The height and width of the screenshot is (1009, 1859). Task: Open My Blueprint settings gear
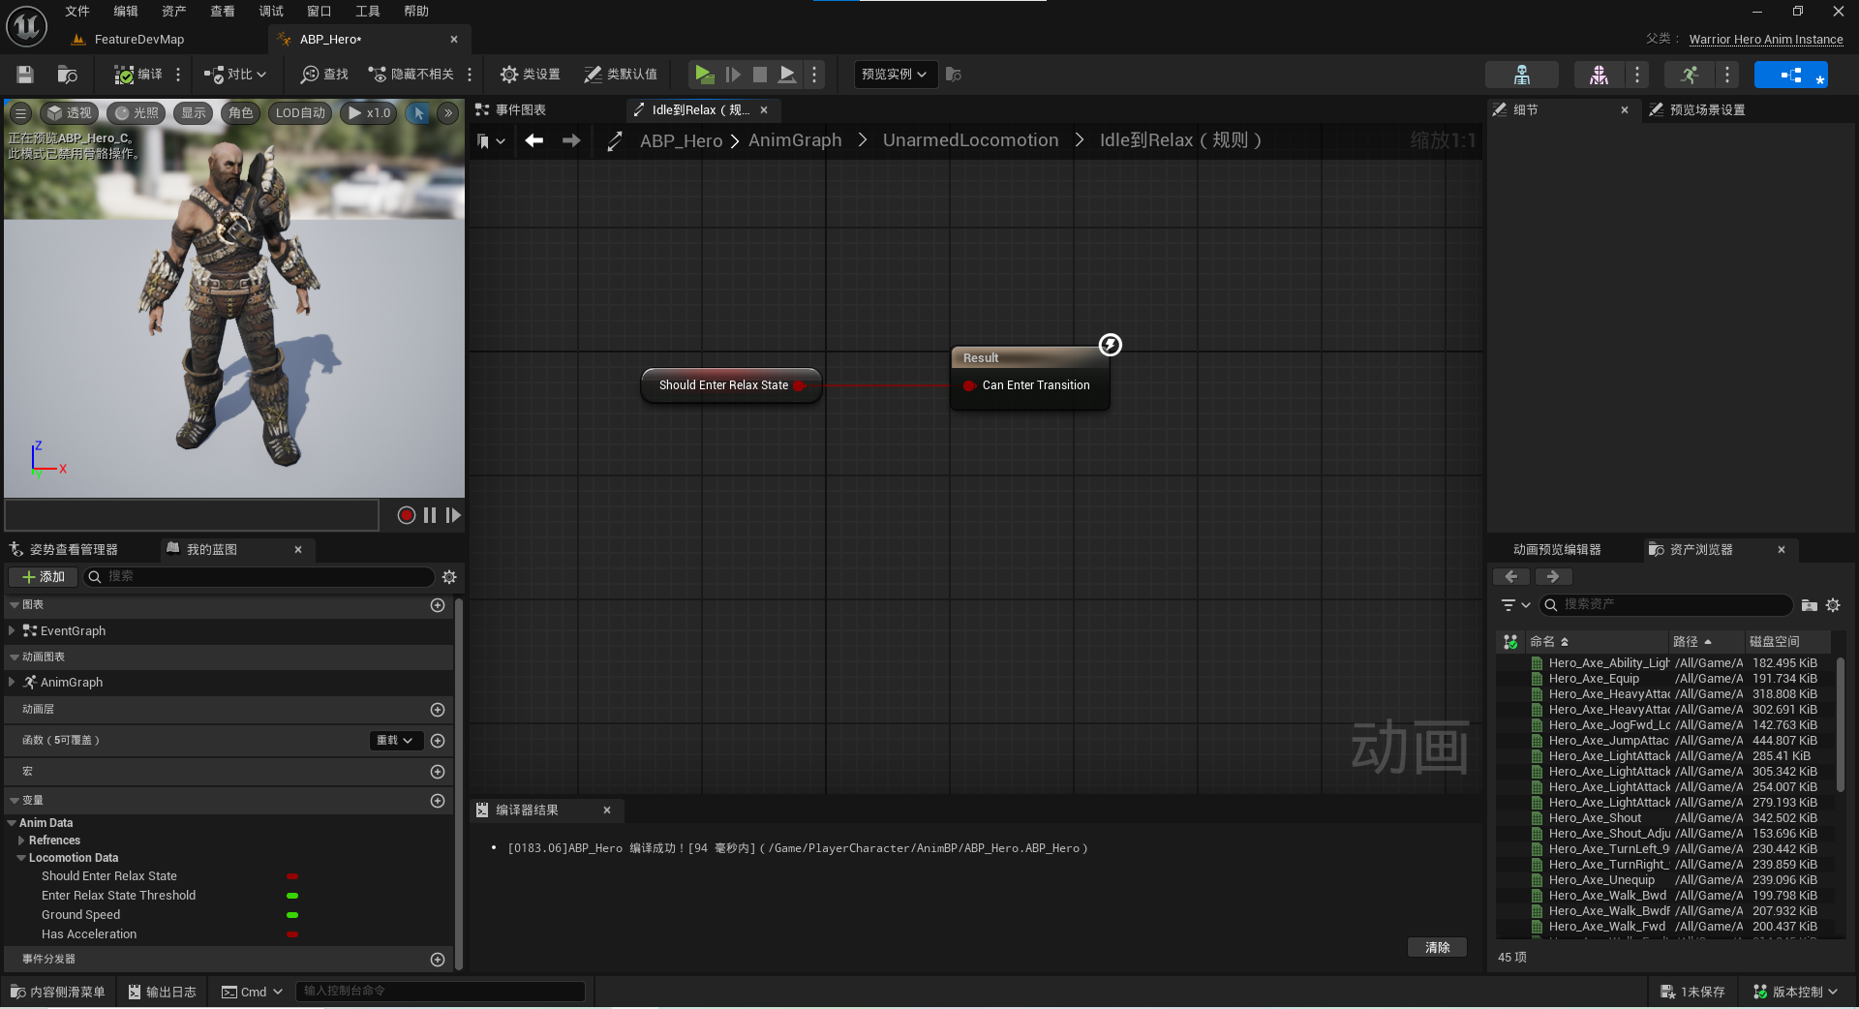tap(449, 577)
